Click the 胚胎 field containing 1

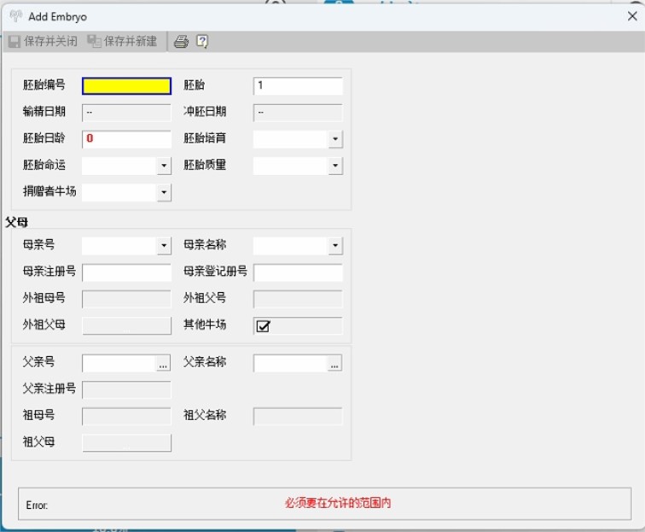tap(298, 85)
